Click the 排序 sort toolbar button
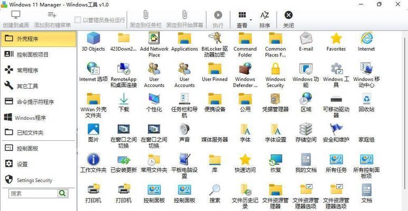 264,20
